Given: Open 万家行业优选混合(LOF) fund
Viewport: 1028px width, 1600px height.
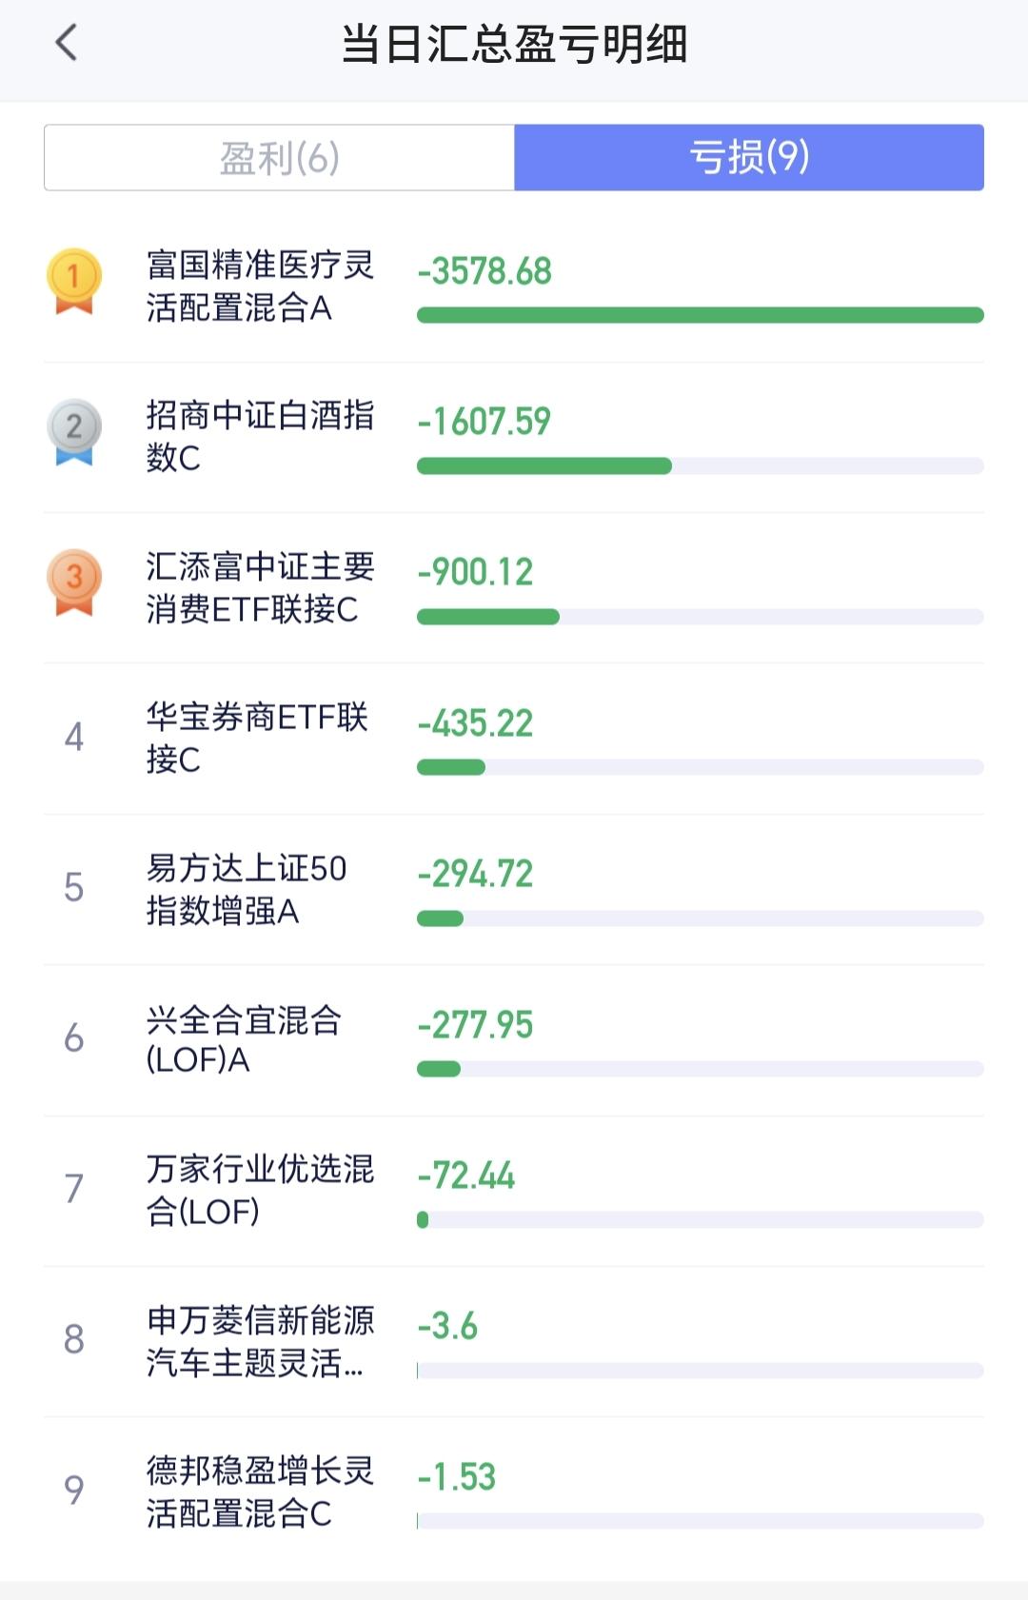Looking at the screenshot, I should [260, 1190].
